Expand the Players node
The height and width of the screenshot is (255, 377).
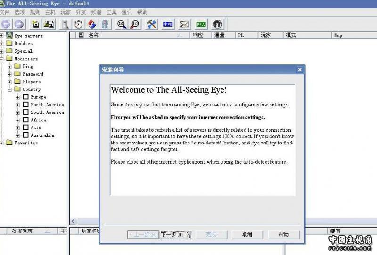point(9,82)
